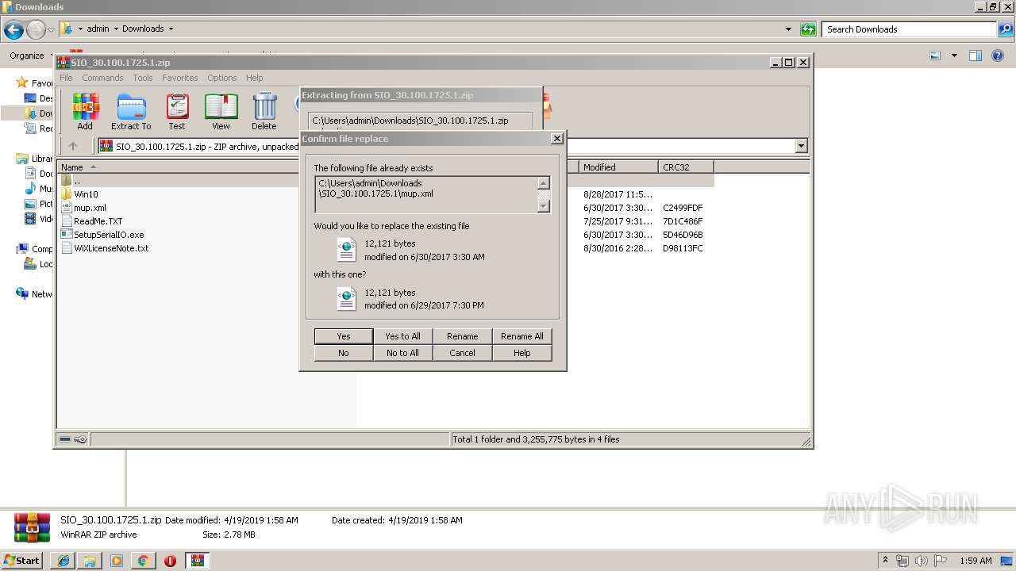This screenshot has width=1016, height=571.
Task: Select WiXLicenseNote.txt in the archive list
Action: click(x=111, y=248)
